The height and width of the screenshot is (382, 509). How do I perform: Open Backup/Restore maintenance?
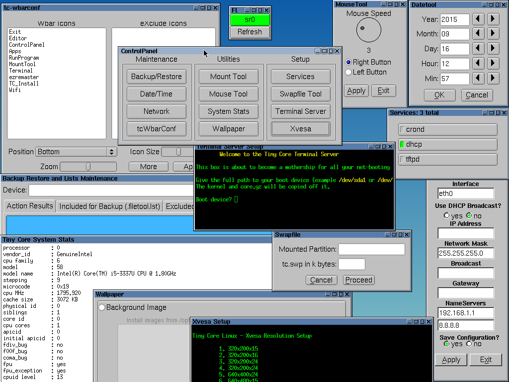coord(156,76)
